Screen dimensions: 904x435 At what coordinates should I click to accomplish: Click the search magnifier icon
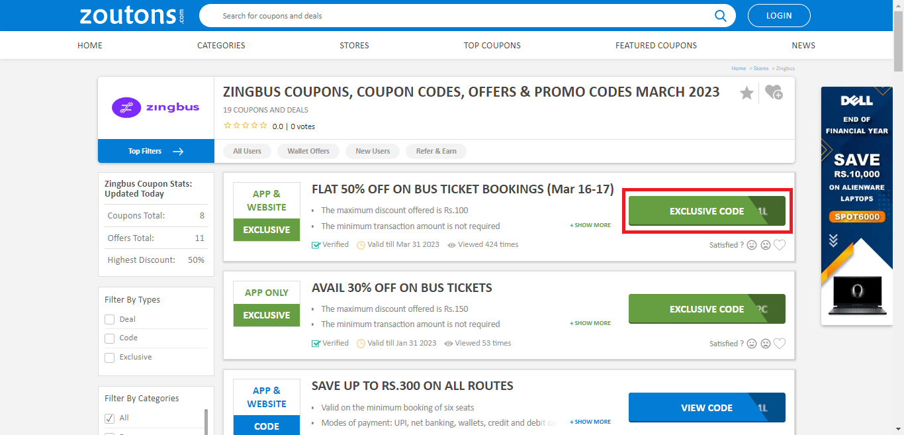point(721,15)
